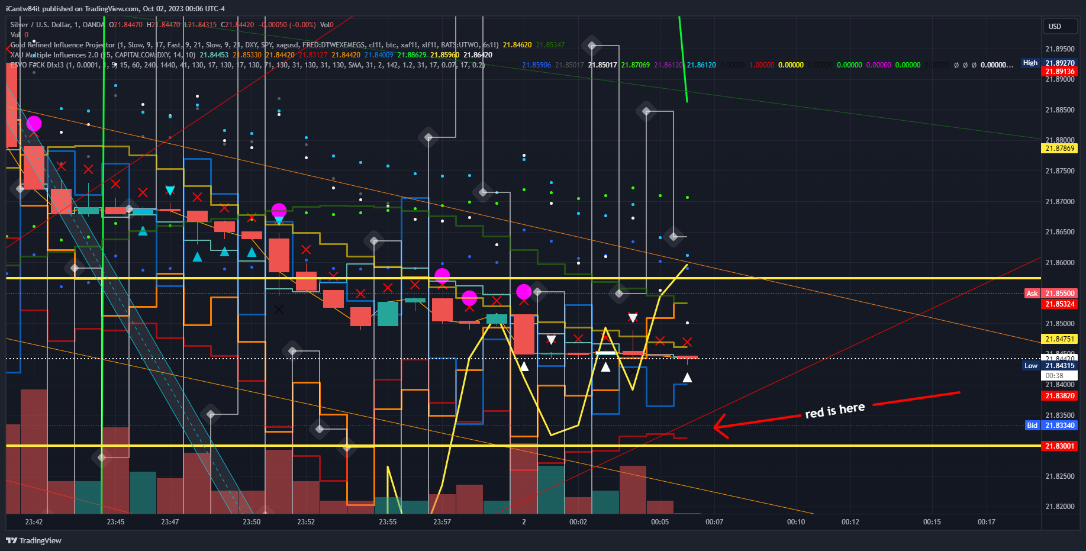
Task: Click the red price label 21.89136
Action: (1059, 72)
